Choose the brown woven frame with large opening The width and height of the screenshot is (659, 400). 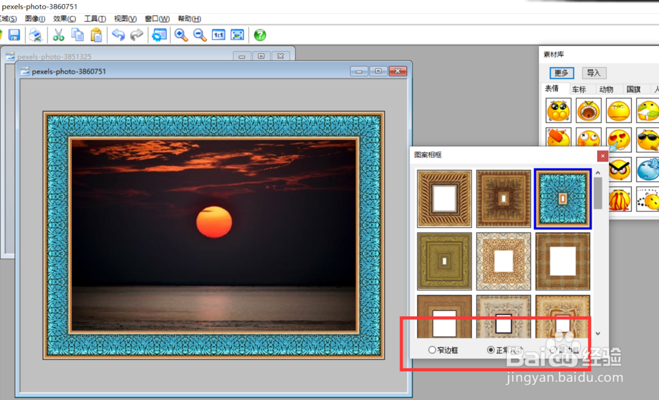pyautogui.click(x=563, y=262)
